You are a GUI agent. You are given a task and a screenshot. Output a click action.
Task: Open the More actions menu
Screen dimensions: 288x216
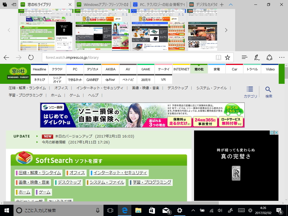tap(282, 57)
